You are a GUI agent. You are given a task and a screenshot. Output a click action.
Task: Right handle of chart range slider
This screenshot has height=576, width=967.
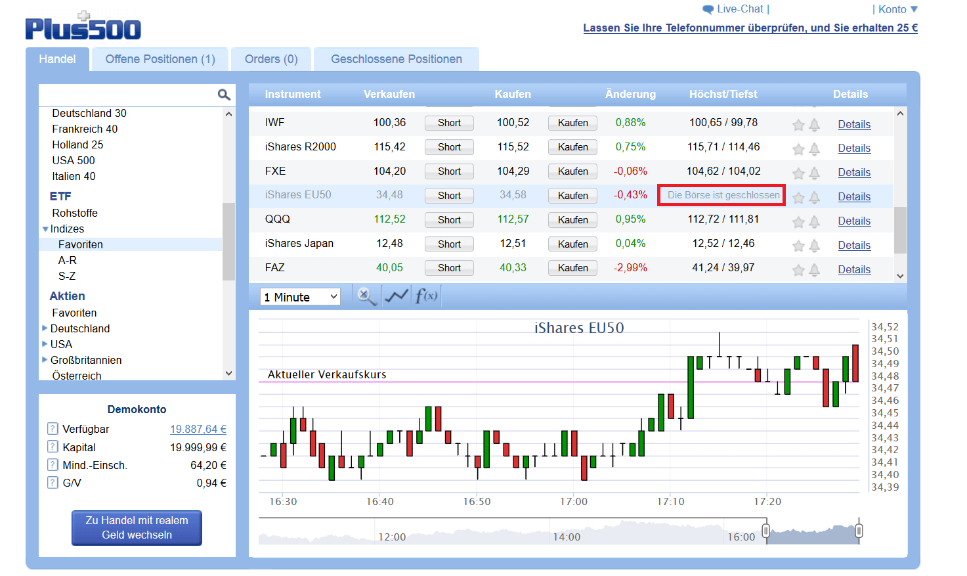pos(859,530)
